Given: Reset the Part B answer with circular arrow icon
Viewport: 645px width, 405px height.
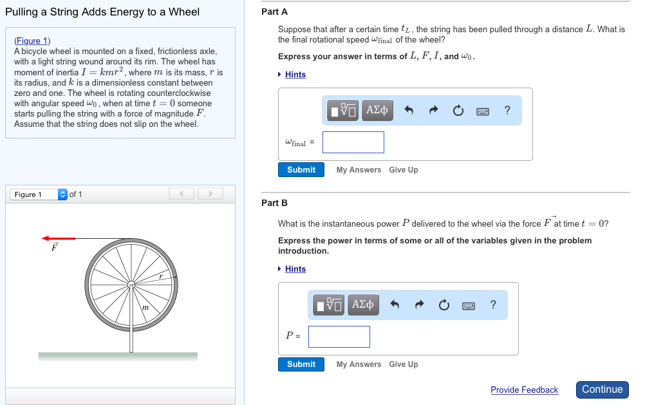Looking at the screenshot, I should point(444,304).
